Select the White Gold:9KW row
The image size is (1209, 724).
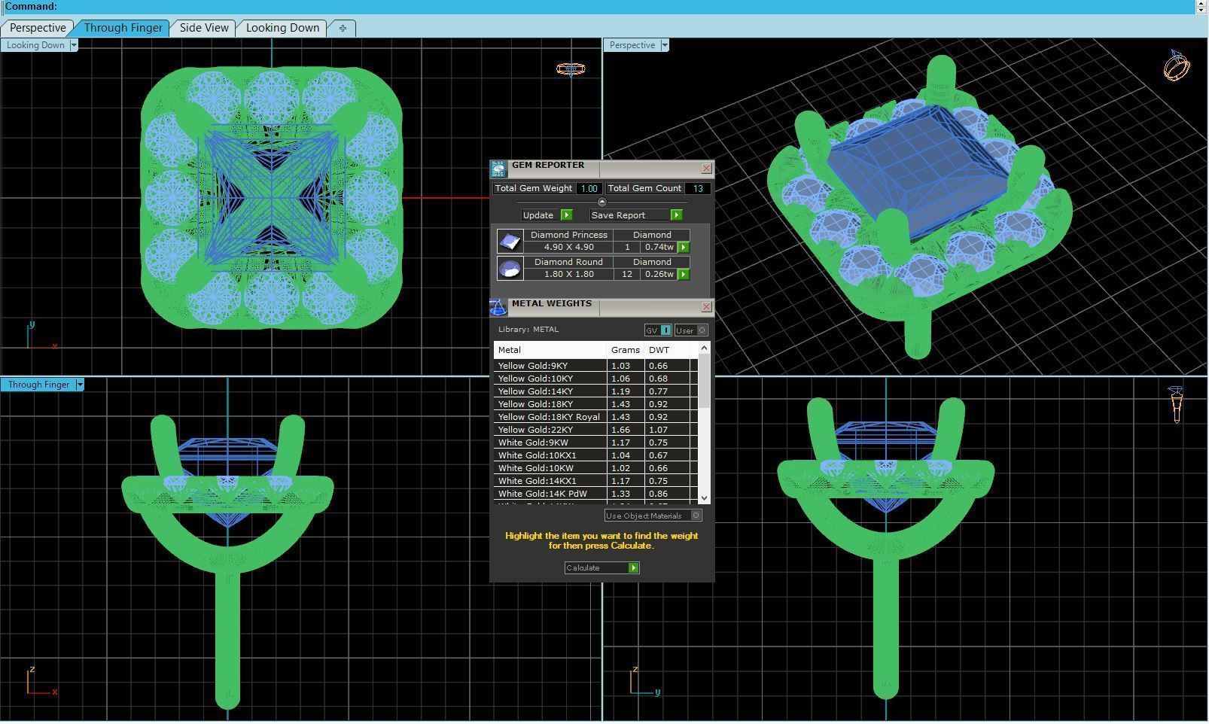(595, 443)
